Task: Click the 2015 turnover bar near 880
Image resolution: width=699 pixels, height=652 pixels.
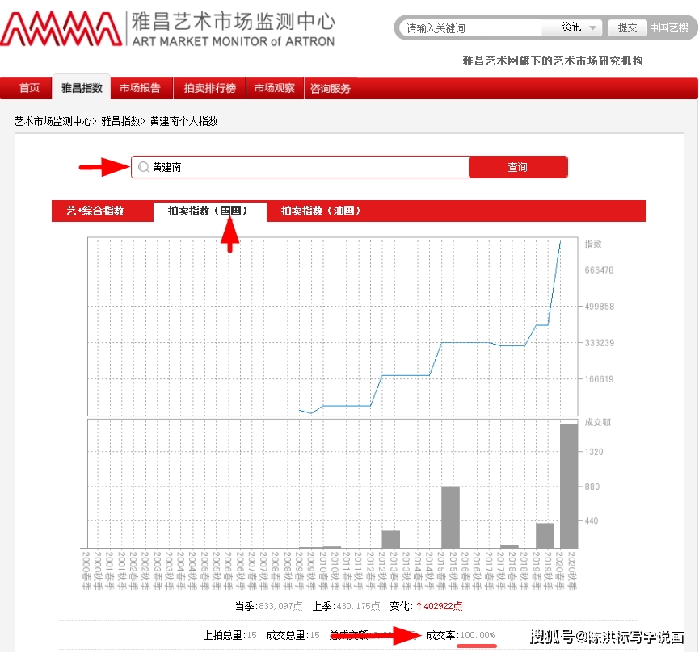Action: coord(450,517)
